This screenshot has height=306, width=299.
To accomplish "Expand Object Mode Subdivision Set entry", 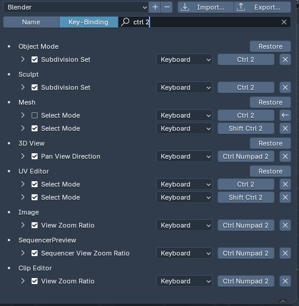I will [x=23, y=59].
